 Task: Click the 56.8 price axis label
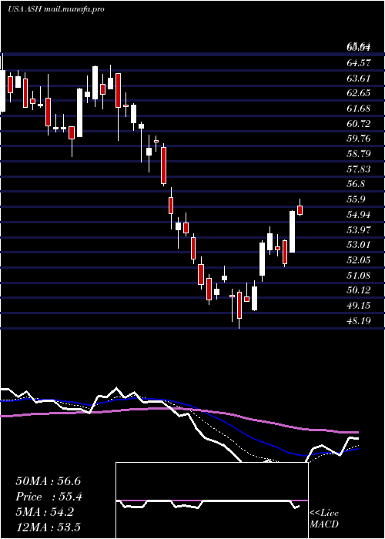point(356,184)
